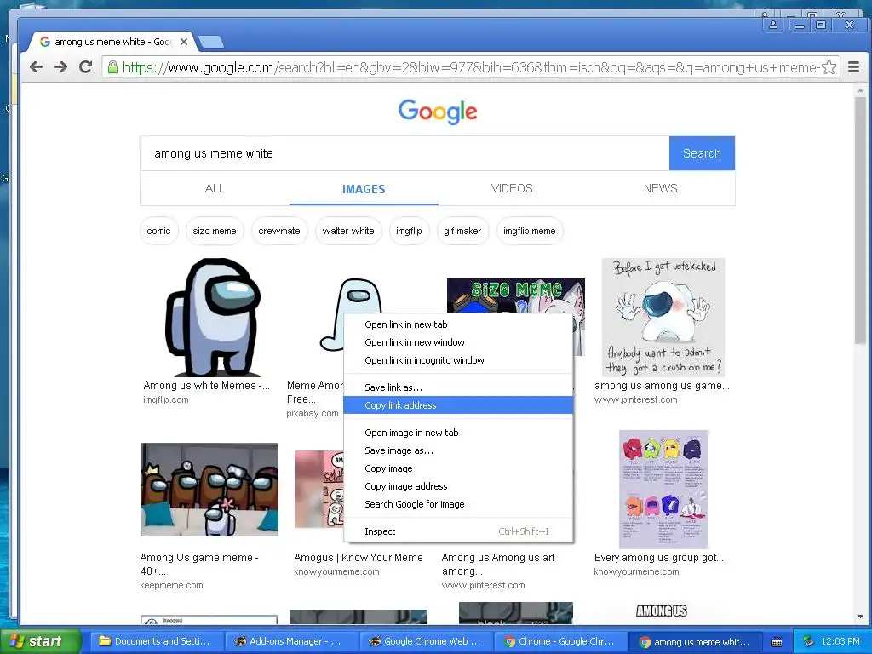Open the Chrome hamburger menu
Screen dimensions: 872x654
[x=853, y=67]
